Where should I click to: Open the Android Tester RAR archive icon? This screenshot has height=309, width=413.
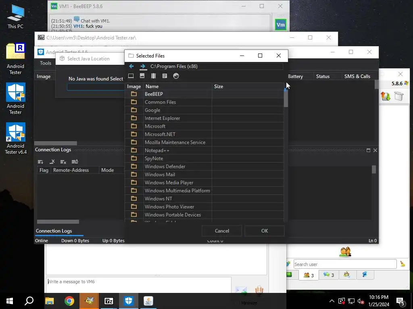click(x=16, y=59)
